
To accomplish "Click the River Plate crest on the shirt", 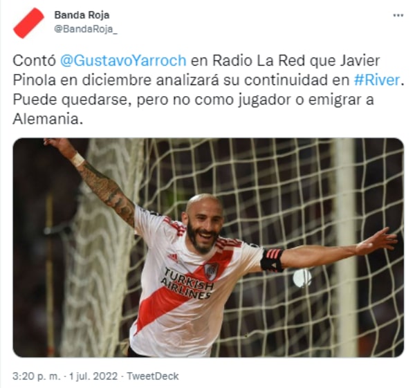I will (x=211, y=271).
